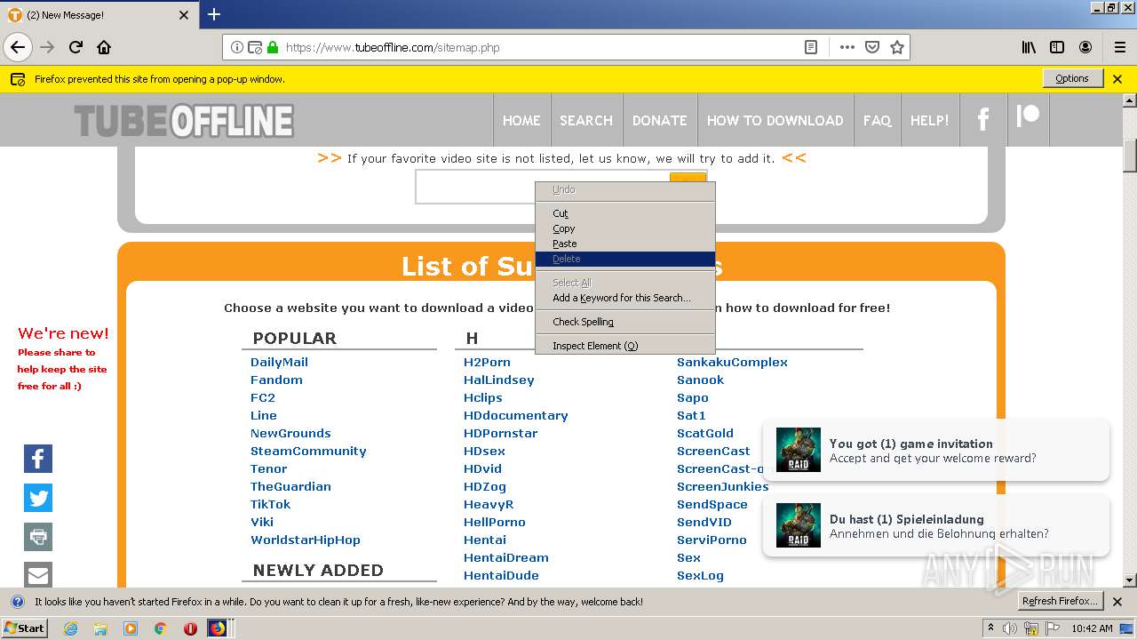Select Inspect Element in context menu
This screenshot has width=1137, height=640.
point(624,346)
